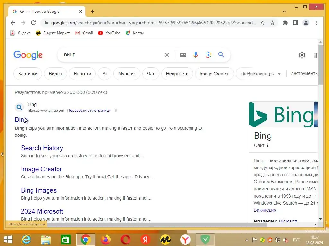The height and width of the screenshot is (246, 329).
Task: Select the Чат filter chip
Action: 151,74
